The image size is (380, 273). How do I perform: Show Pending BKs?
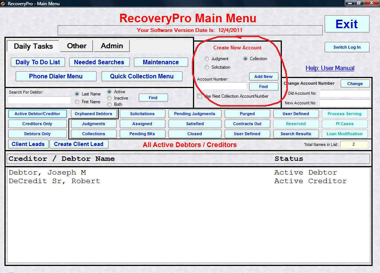click(x=142, y=134)
